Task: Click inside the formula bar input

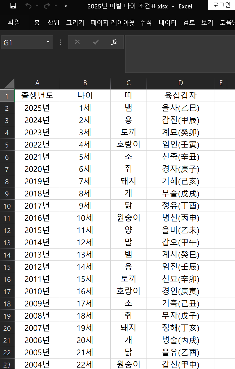Action: coord(180,54)
